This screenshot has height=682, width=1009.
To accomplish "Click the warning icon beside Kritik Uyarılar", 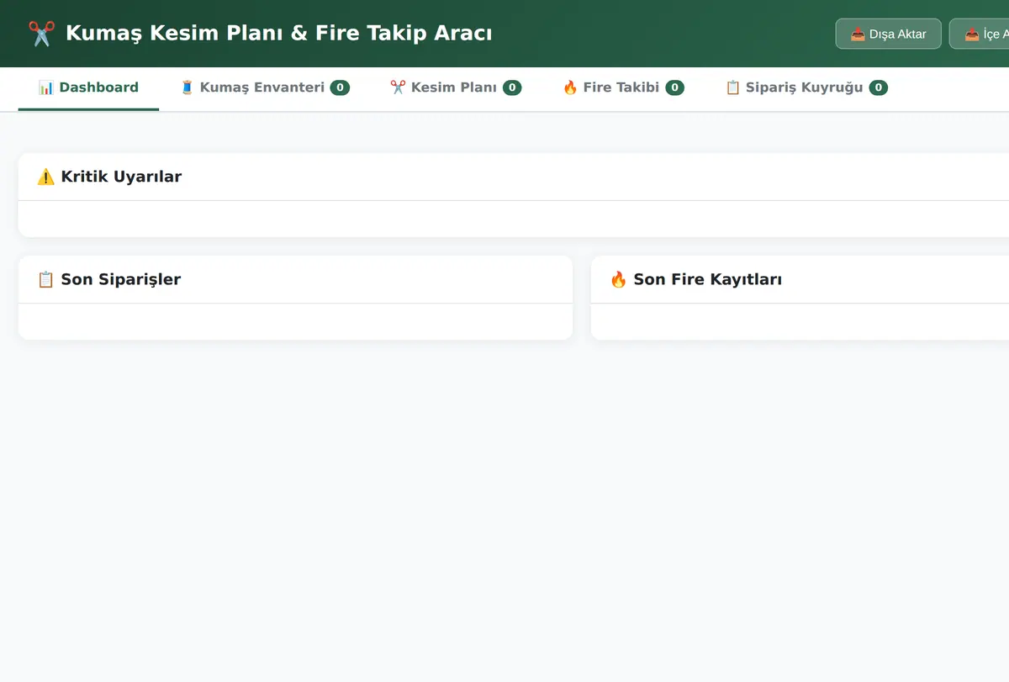I will pos(46,177).
